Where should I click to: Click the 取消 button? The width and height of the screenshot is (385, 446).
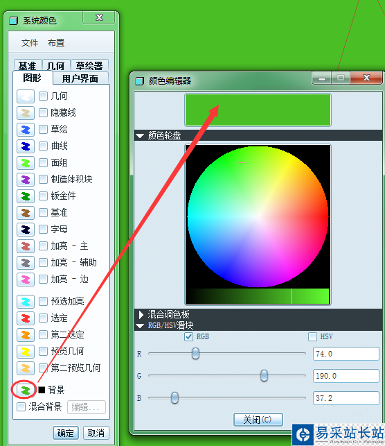(96, 433)
